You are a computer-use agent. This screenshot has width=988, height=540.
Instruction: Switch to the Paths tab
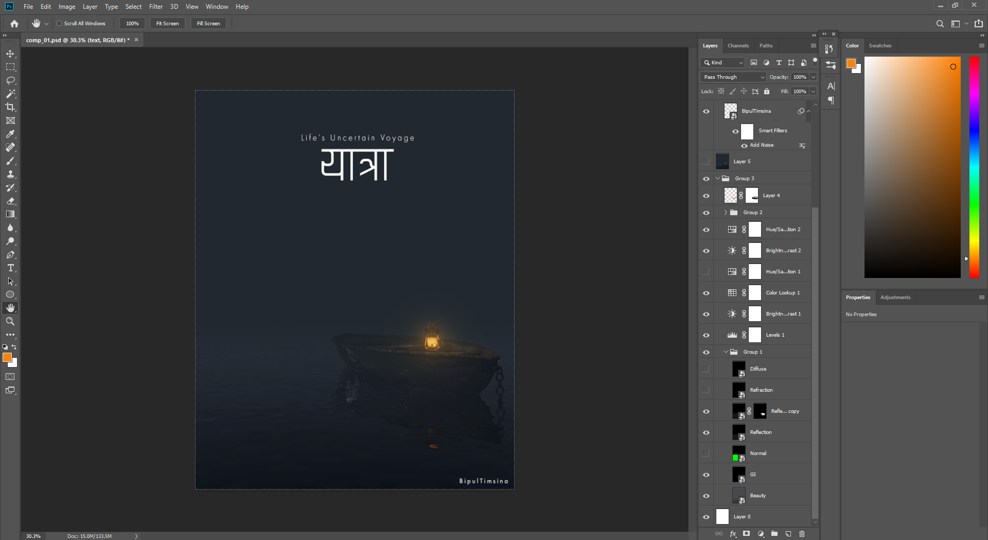tap(766, 45)
